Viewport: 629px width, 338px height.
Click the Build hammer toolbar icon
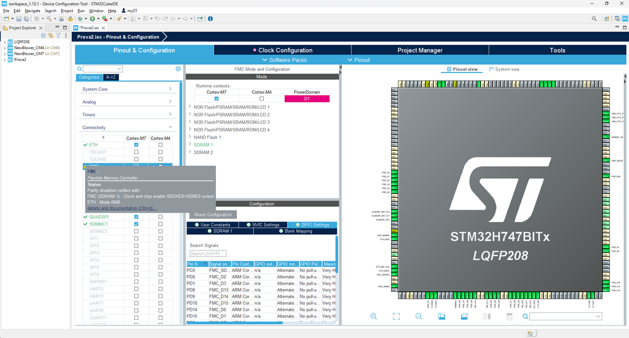point(48,18)
